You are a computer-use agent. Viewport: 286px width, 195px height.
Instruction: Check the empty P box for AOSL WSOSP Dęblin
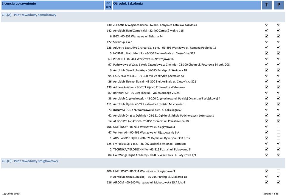(278, 138)
